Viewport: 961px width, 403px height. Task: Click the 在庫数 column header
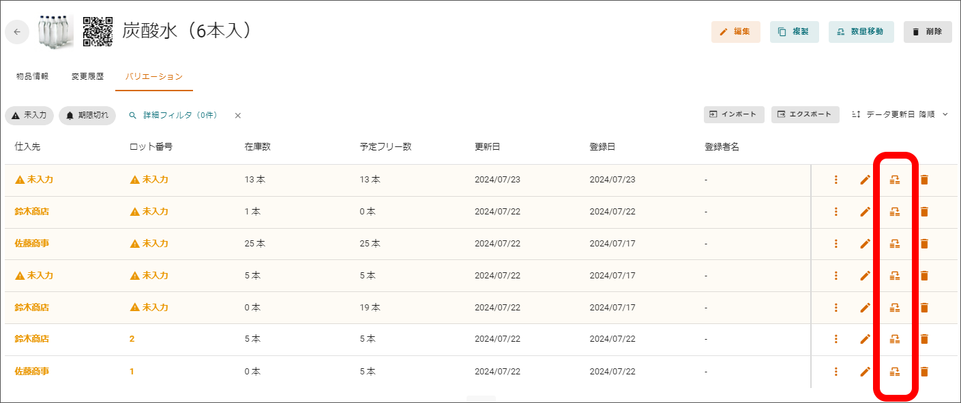point(258,147)
